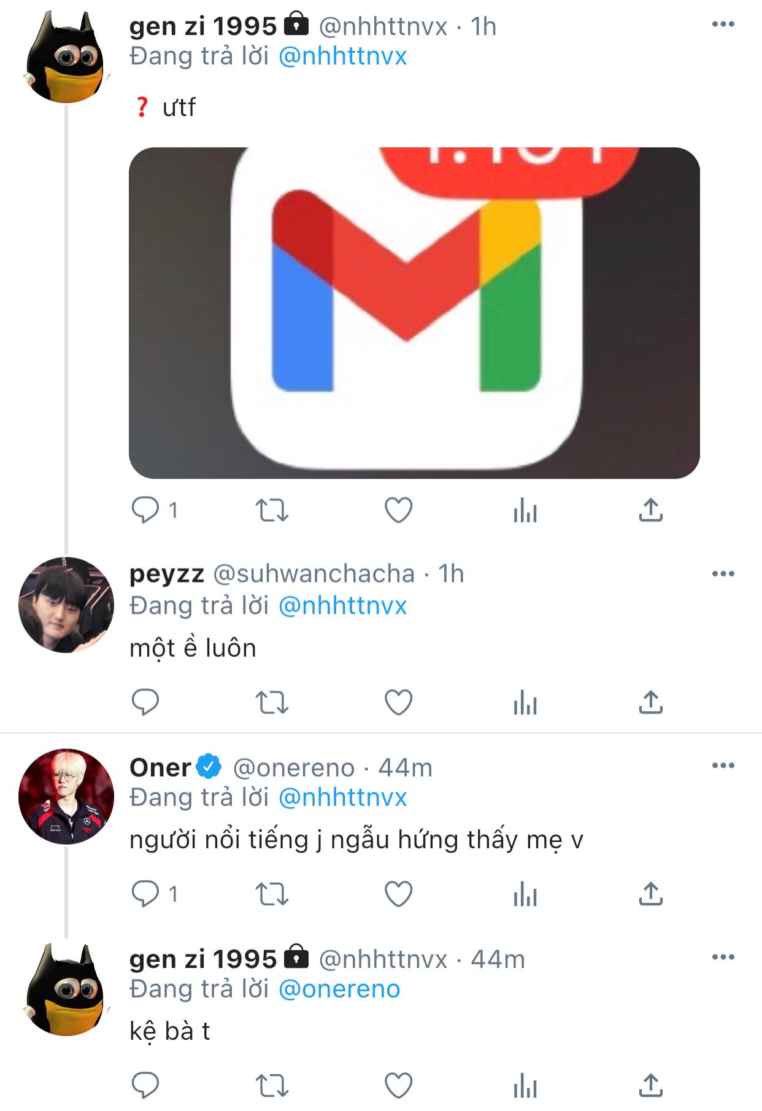The image size is (762, 1111).
Task: Retweet Oner's reply tweet
Action: coord(272,894)
